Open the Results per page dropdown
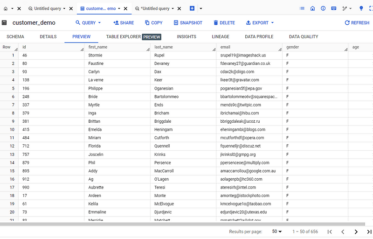The width and height of the screenshot is (373, 239). (x=277, y=232)
